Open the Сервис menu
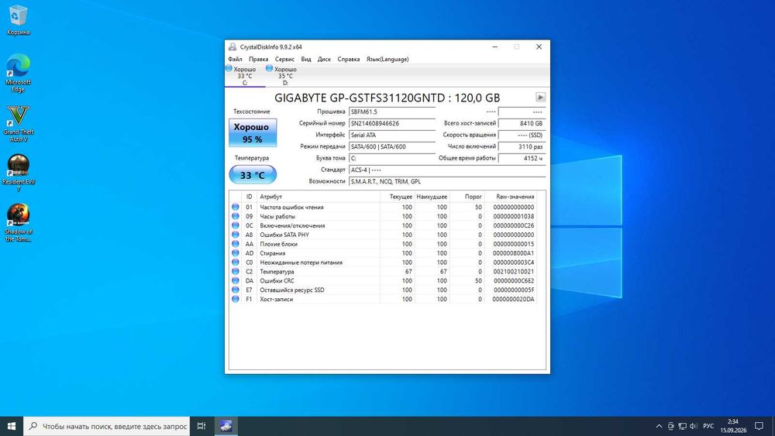The image size is (775, 436). coord(284,60)
